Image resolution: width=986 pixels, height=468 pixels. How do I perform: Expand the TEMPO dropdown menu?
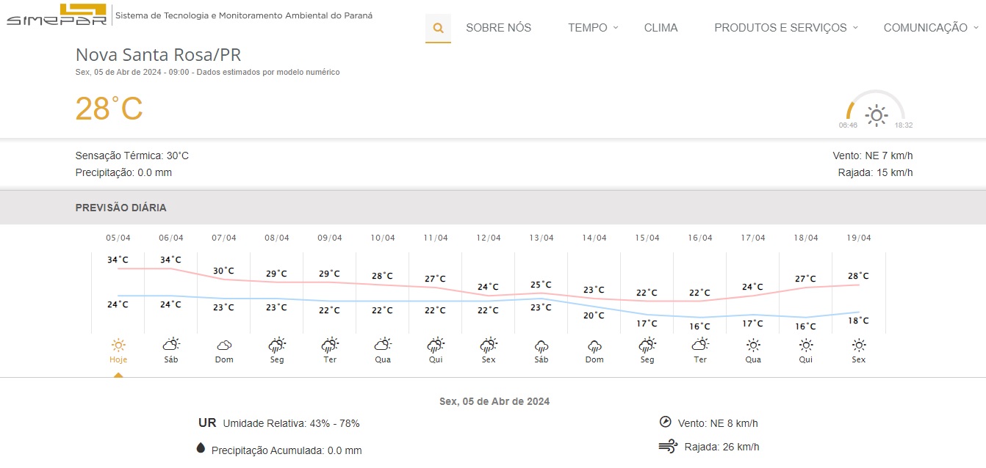point(593,28)
